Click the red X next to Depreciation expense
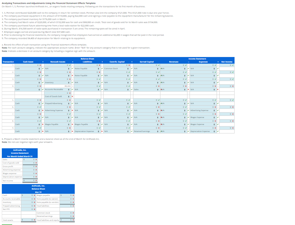The height and width of the screenshot is (225, 295). [36, 177]
